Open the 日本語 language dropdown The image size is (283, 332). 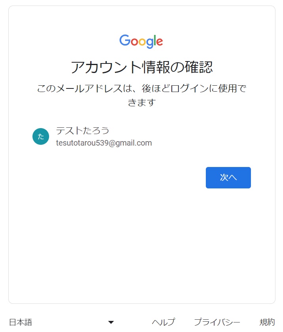tap(62, 322)
